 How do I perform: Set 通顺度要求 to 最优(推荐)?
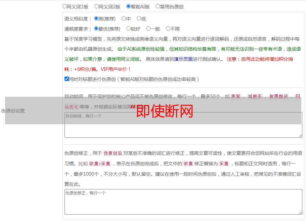click(96, 29)
